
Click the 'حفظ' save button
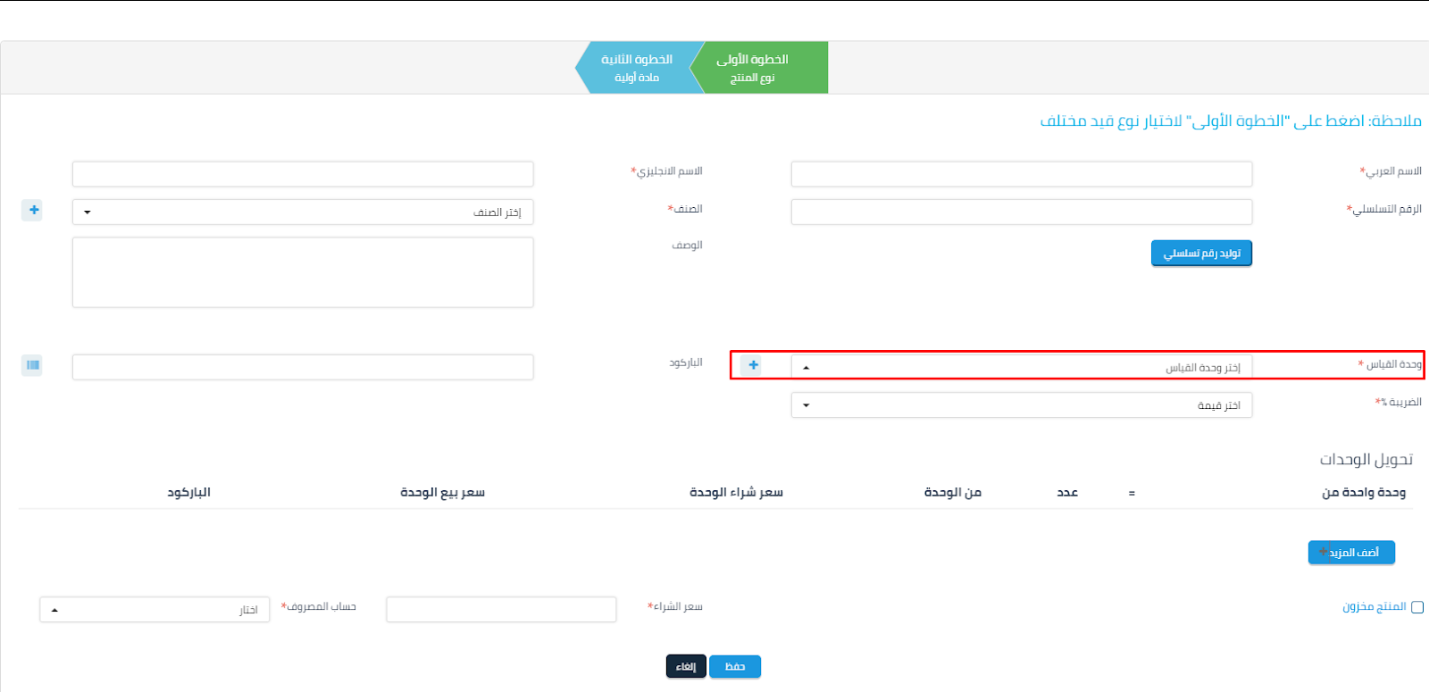point(734,667)
